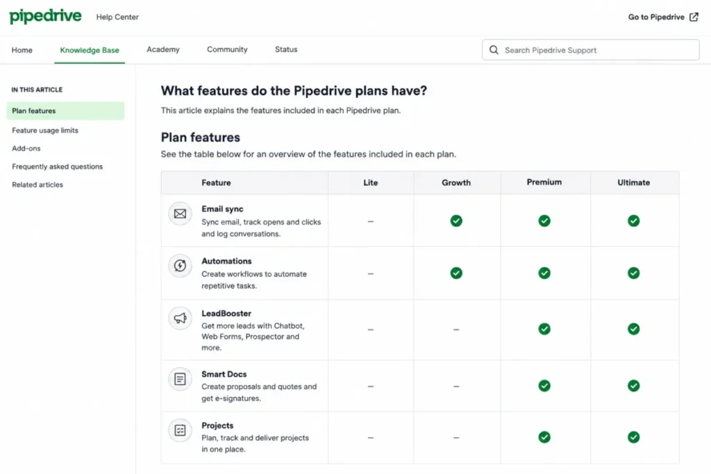
Task: Click Projects checkmark under Premium
Action: click(544, 437)
